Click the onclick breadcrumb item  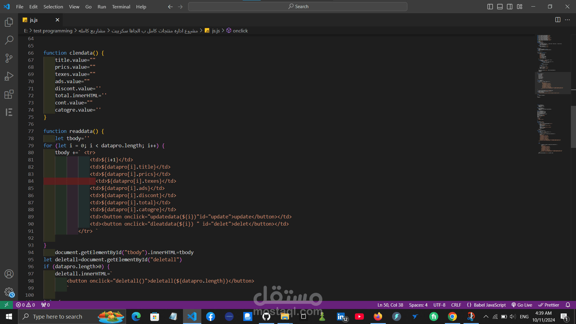(x=240, y=31)
